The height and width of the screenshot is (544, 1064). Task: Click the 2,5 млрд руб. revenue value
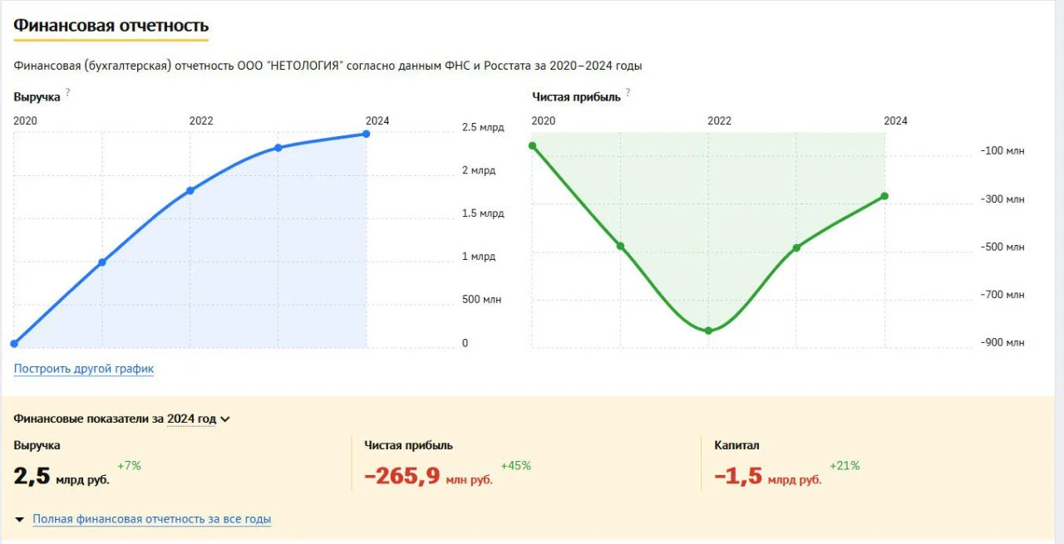point(61,477)
